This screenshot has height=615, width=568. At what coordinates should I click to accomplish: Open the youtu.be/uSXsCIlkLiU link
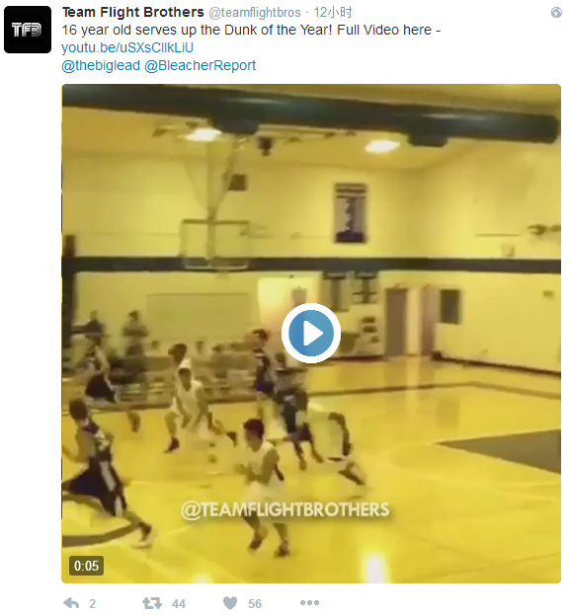click(x=127, y=47)
